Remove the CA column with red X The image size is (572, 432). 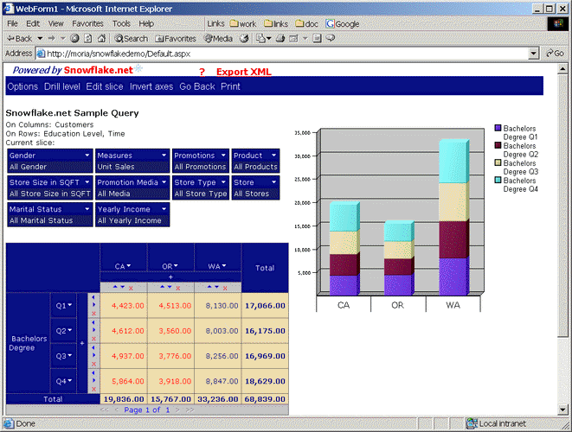[x=131, y=288]
